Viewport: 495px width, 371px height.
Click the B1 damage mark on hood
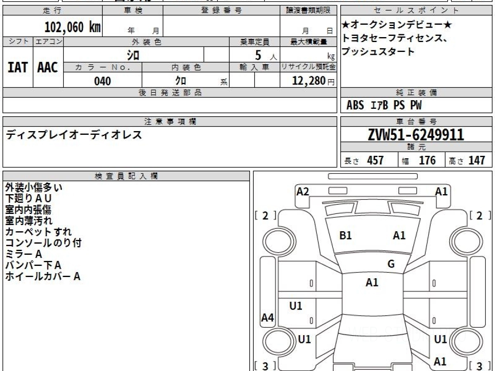(346, 236)
